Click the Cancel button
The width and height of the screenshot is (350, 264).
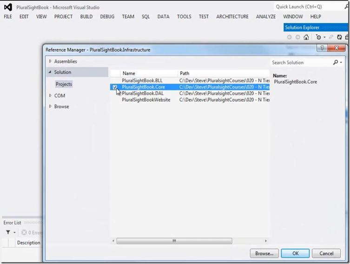coord(326,253)
